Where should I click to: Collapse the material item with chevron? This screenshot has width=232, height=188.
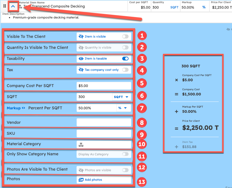pyautogui.click(x=13, y=6)
